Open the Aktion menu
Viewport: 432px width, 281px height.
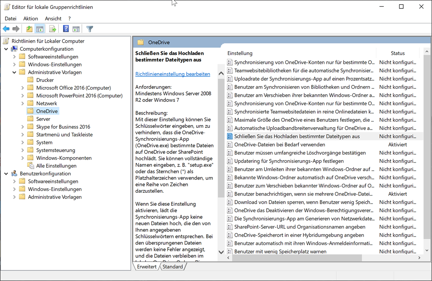coord(30,19)
